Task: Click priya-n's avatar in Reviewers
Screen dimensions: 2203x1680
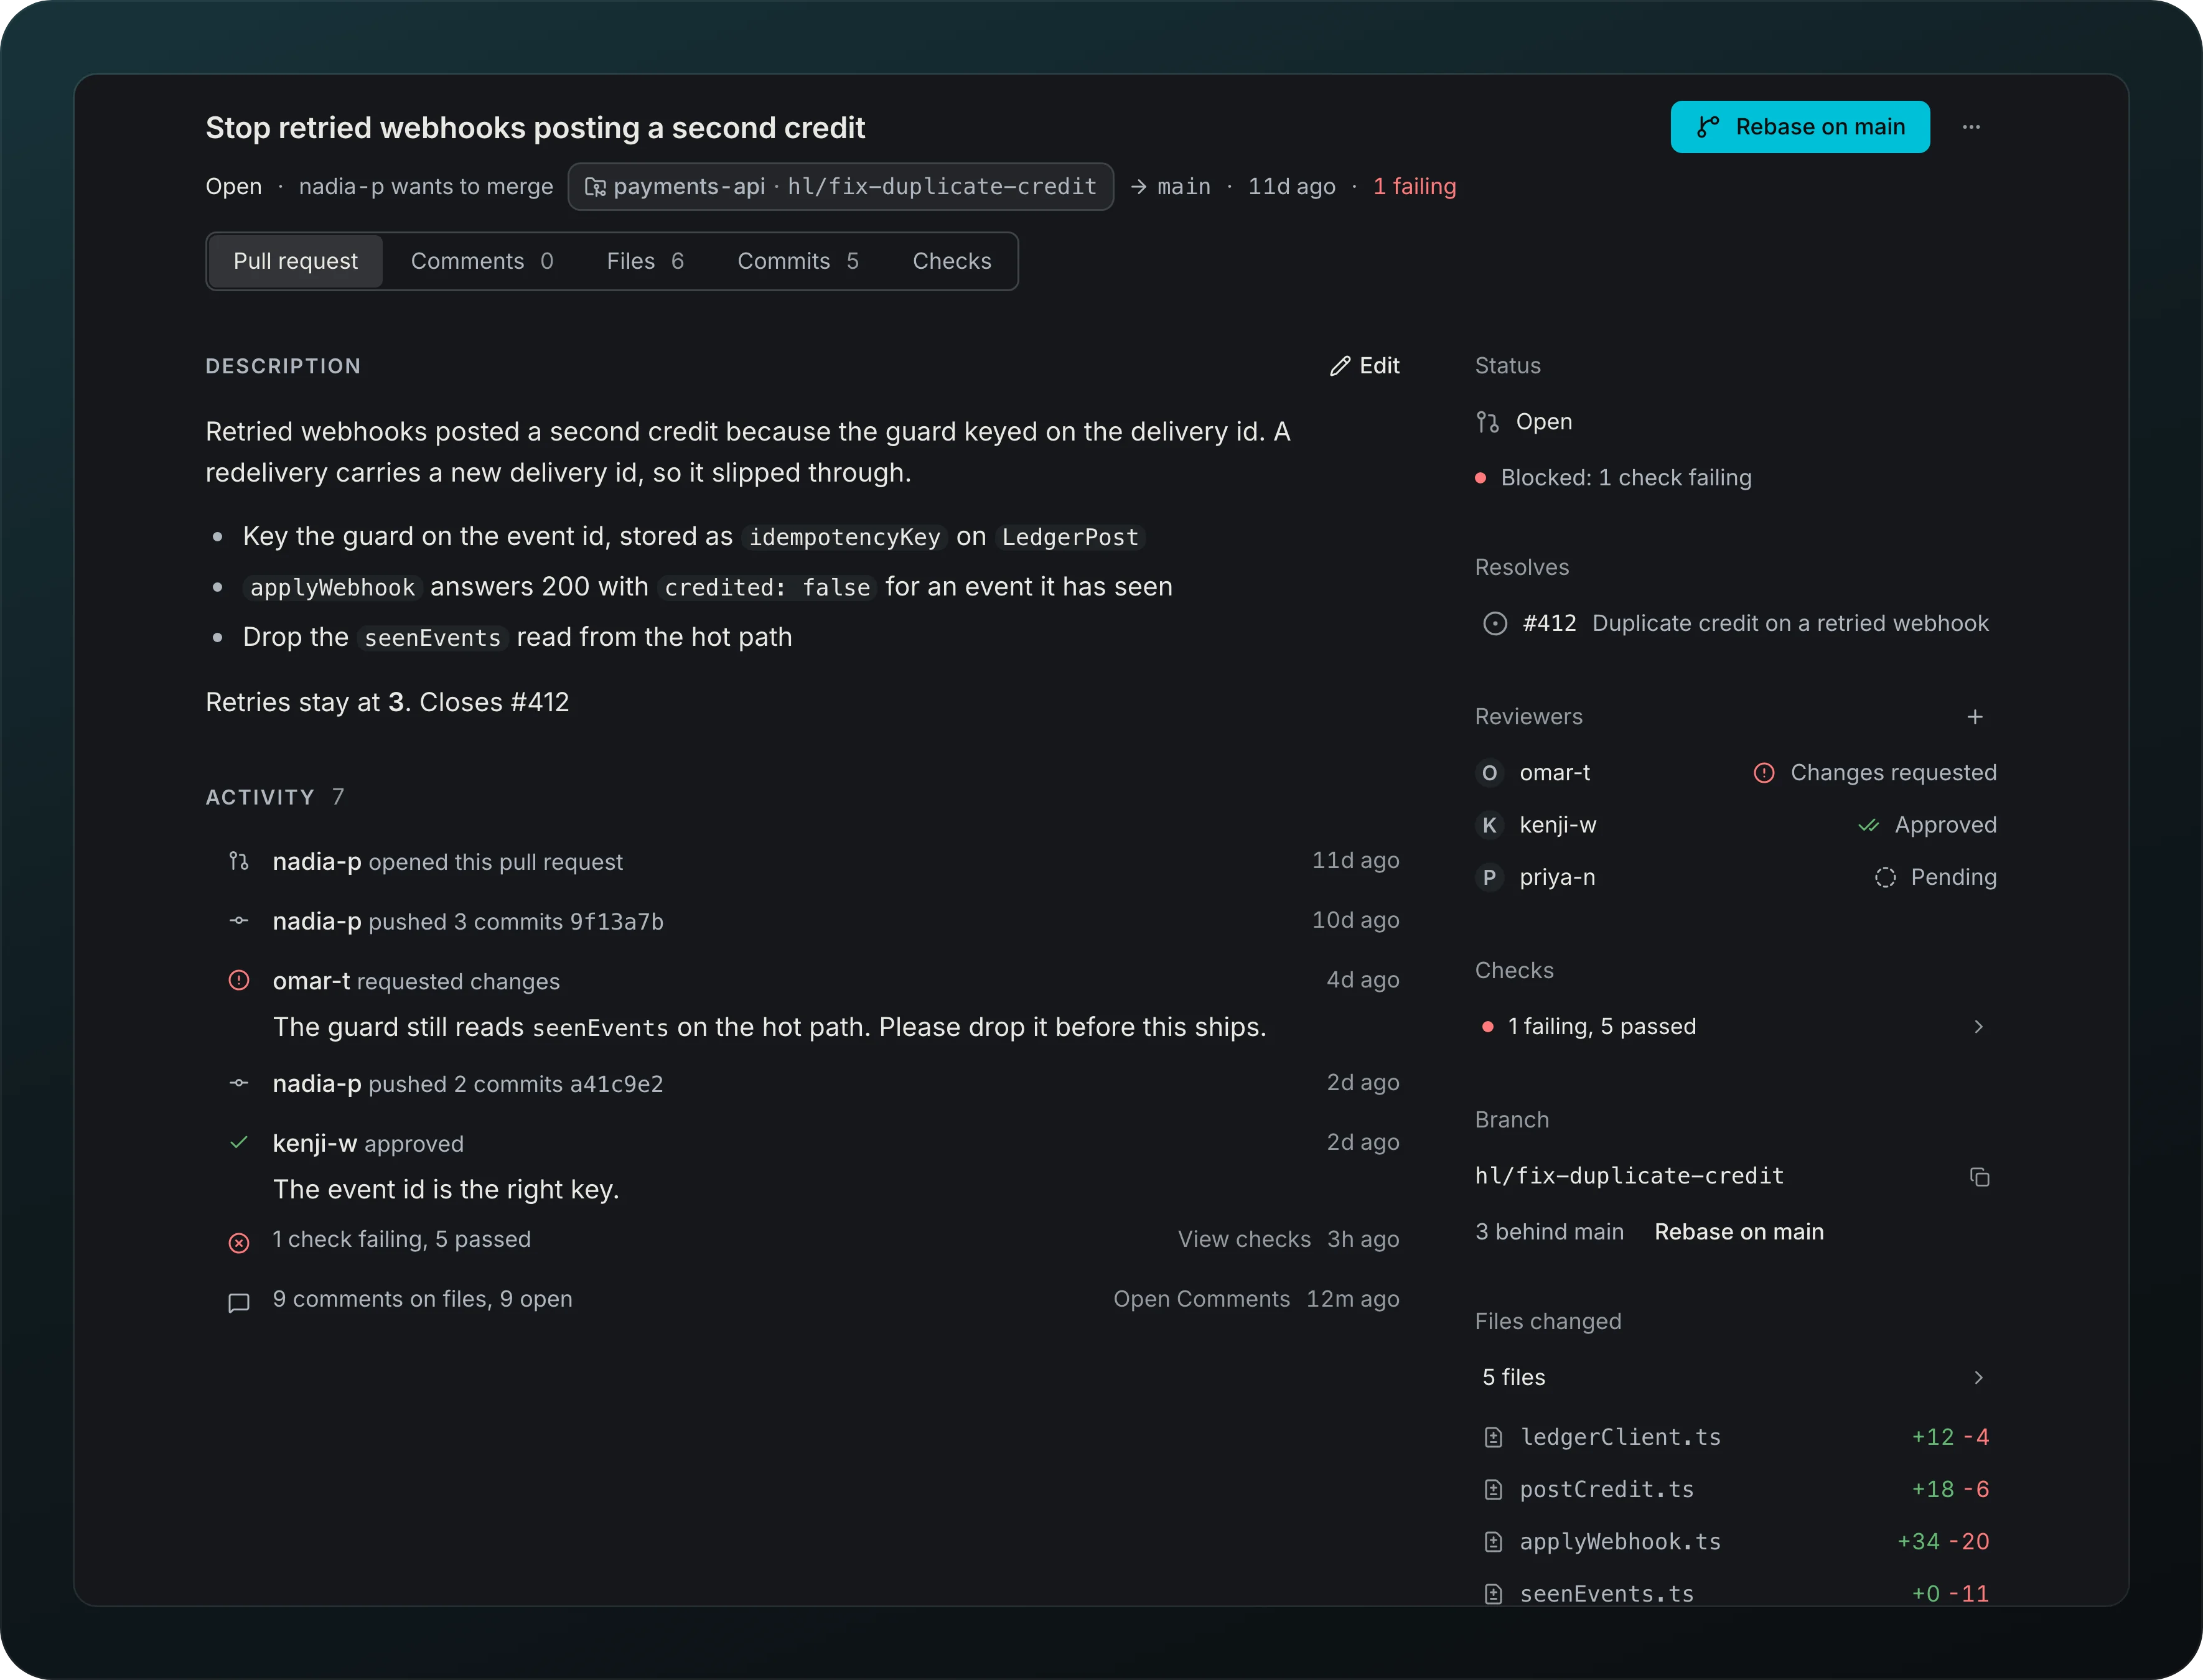Action: pos(1490,877)
